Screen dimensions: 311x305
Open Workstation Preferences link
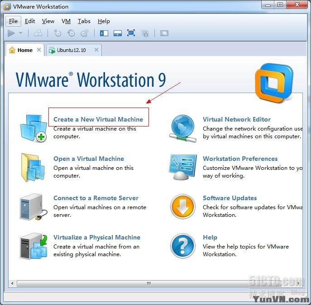[240, 159]
